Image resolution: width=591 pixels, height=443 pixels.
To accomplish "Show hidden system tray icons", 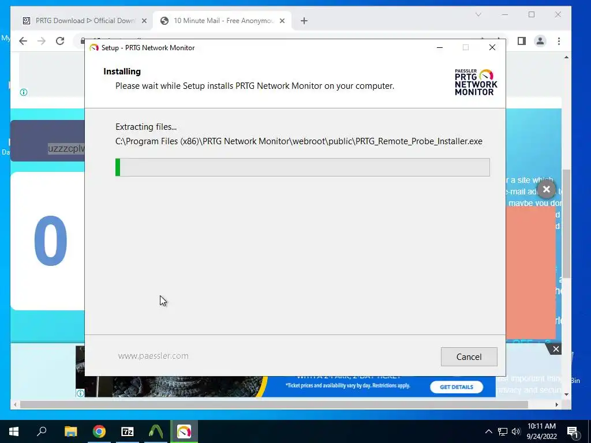I will click(488, 431).
